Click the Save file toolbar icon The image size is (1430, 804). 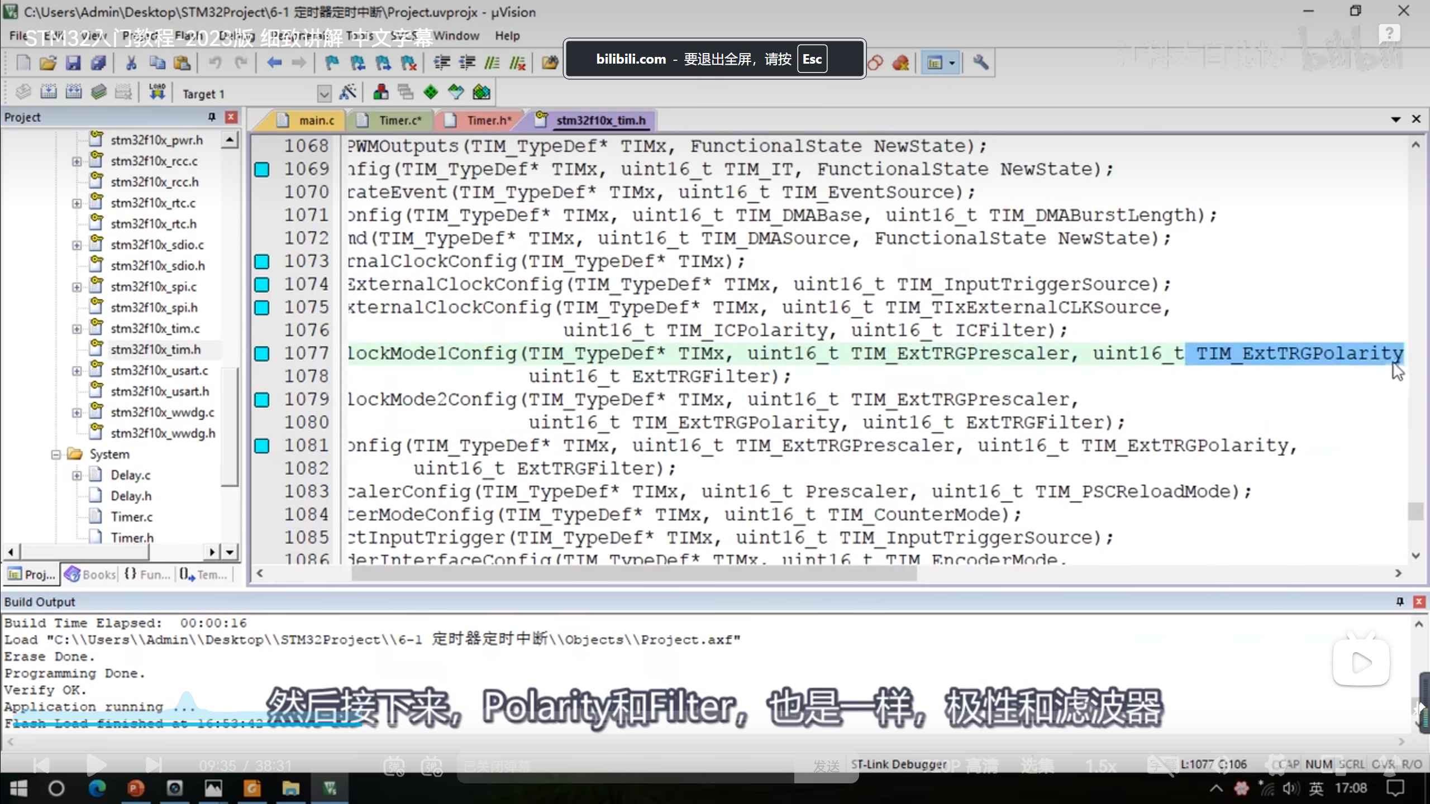click(73, 63)
